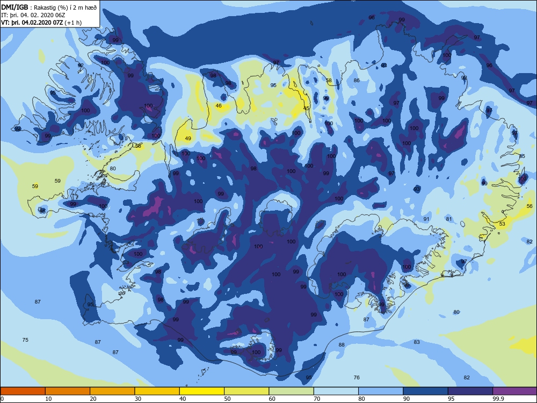Click the humidity value "45" on the map

(306, 108)
